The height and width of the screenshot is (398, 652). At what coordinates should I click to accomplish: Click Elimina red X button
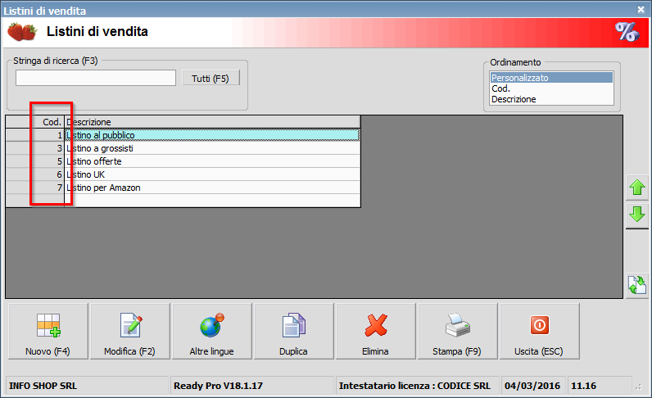pos(375,331)
